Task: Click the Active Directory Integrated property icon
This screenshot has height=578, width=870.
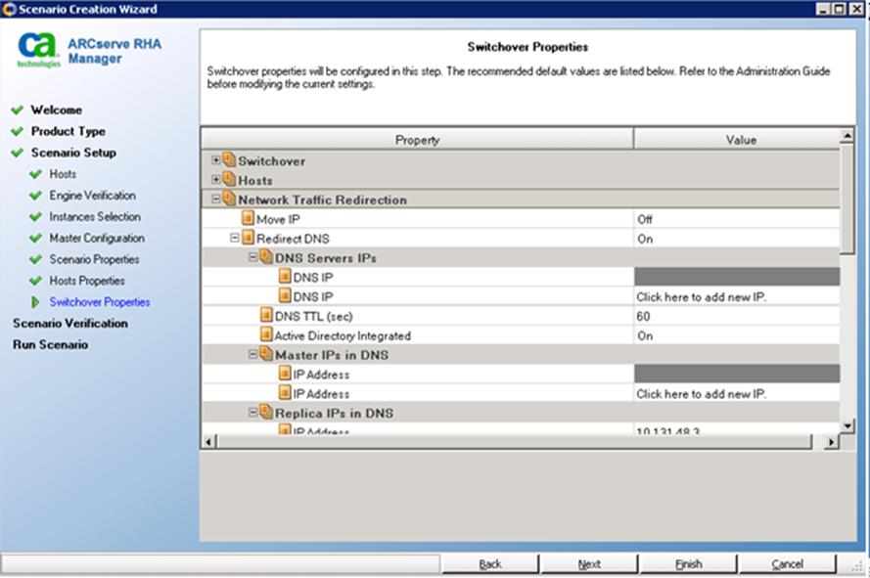Action: coord(266,335)
